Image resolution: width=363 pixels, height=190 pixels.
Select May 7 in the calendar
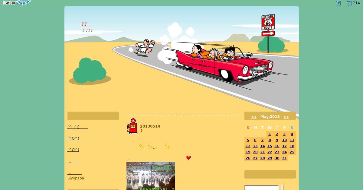click(263, 140)
